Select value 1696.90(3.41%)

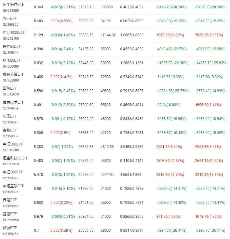[x=208, y=105]
